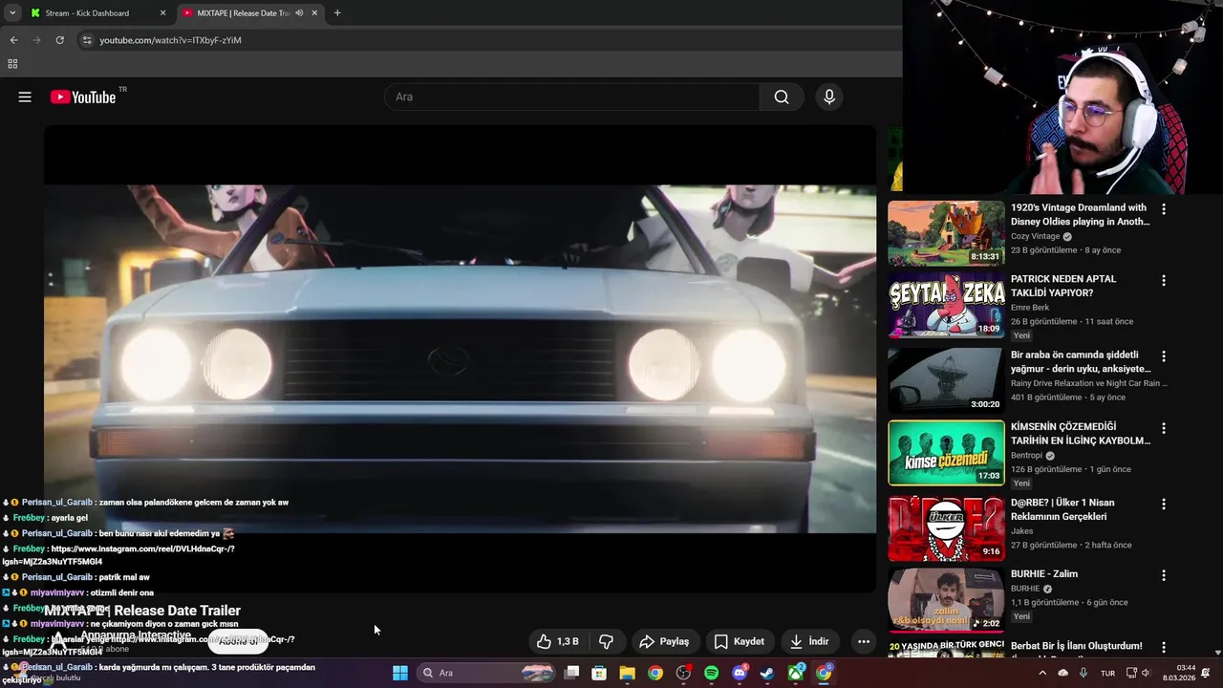Open options for rainy car window video

point(1164,356)
